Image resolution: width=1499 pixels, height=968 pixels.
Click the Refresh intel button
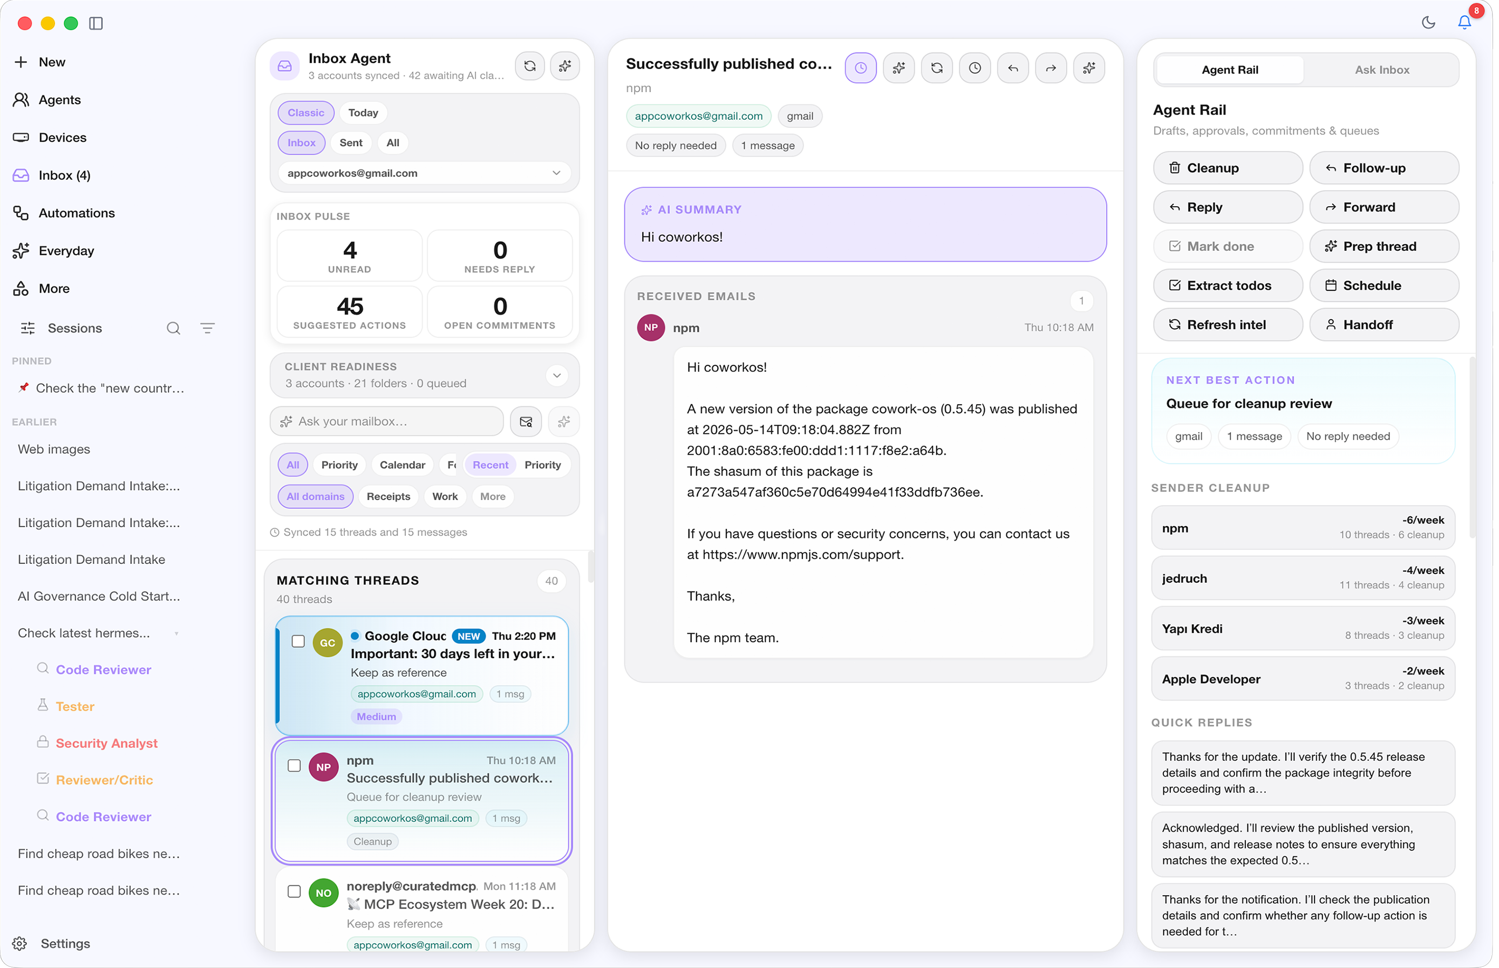(x=1228, y=324)
